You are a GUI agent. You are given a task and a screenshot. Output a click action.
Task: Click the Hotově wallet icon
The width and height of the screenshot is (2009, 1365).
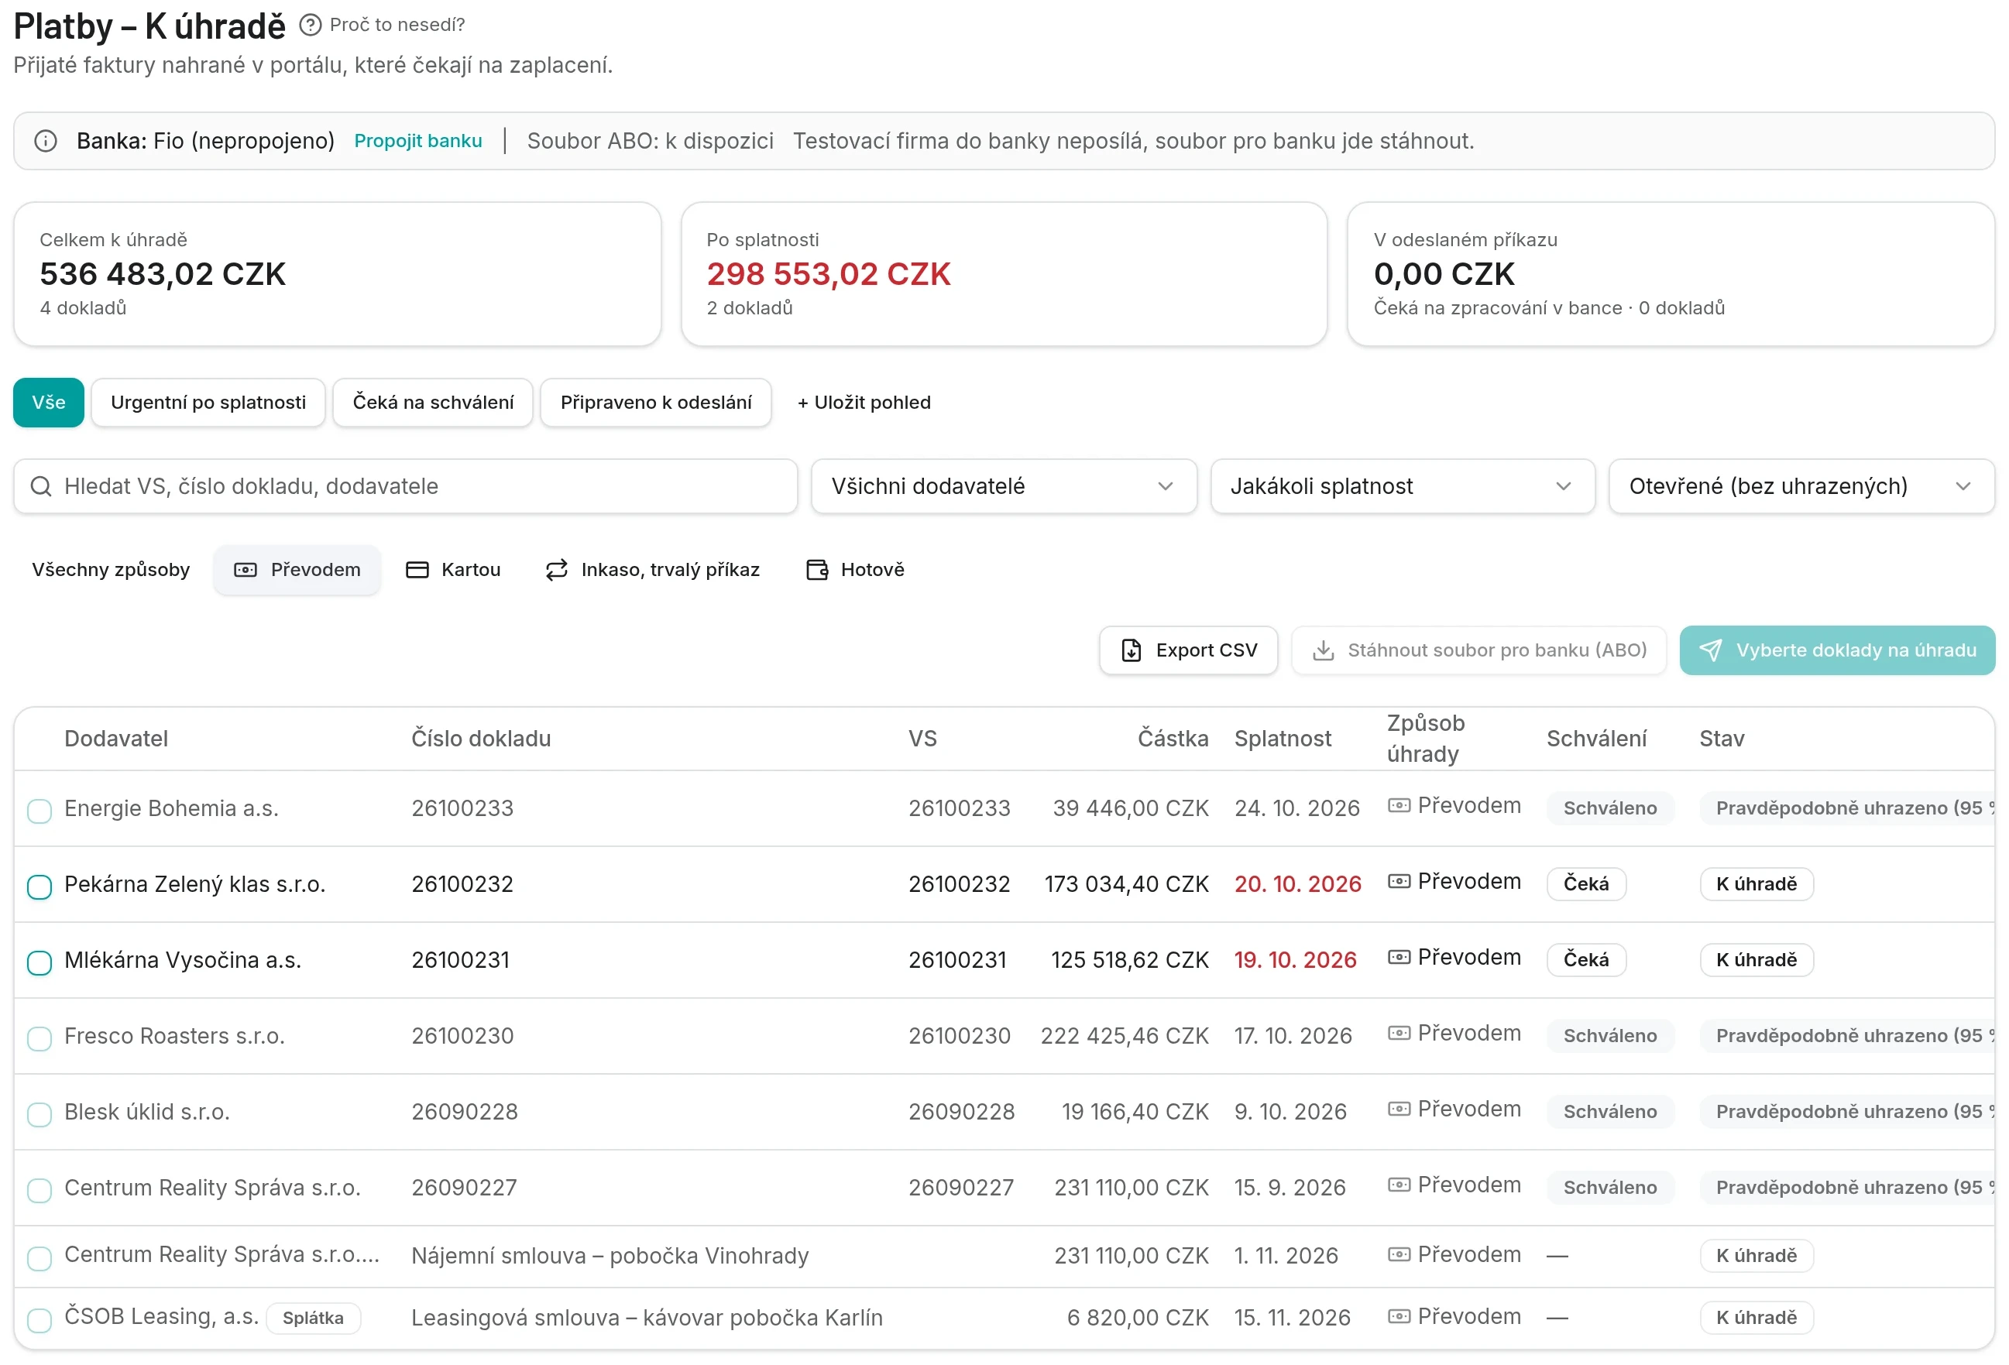click(x=817, y=571)
